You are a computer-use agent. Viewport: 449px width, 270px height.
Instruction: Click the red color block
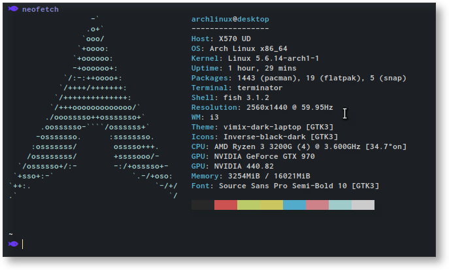click(x=225, y=205)
